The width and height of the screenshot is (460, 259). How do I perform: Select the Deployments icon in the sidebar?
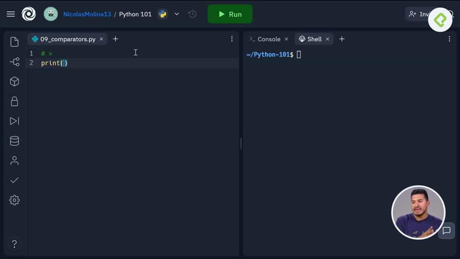tap(14, 121)
